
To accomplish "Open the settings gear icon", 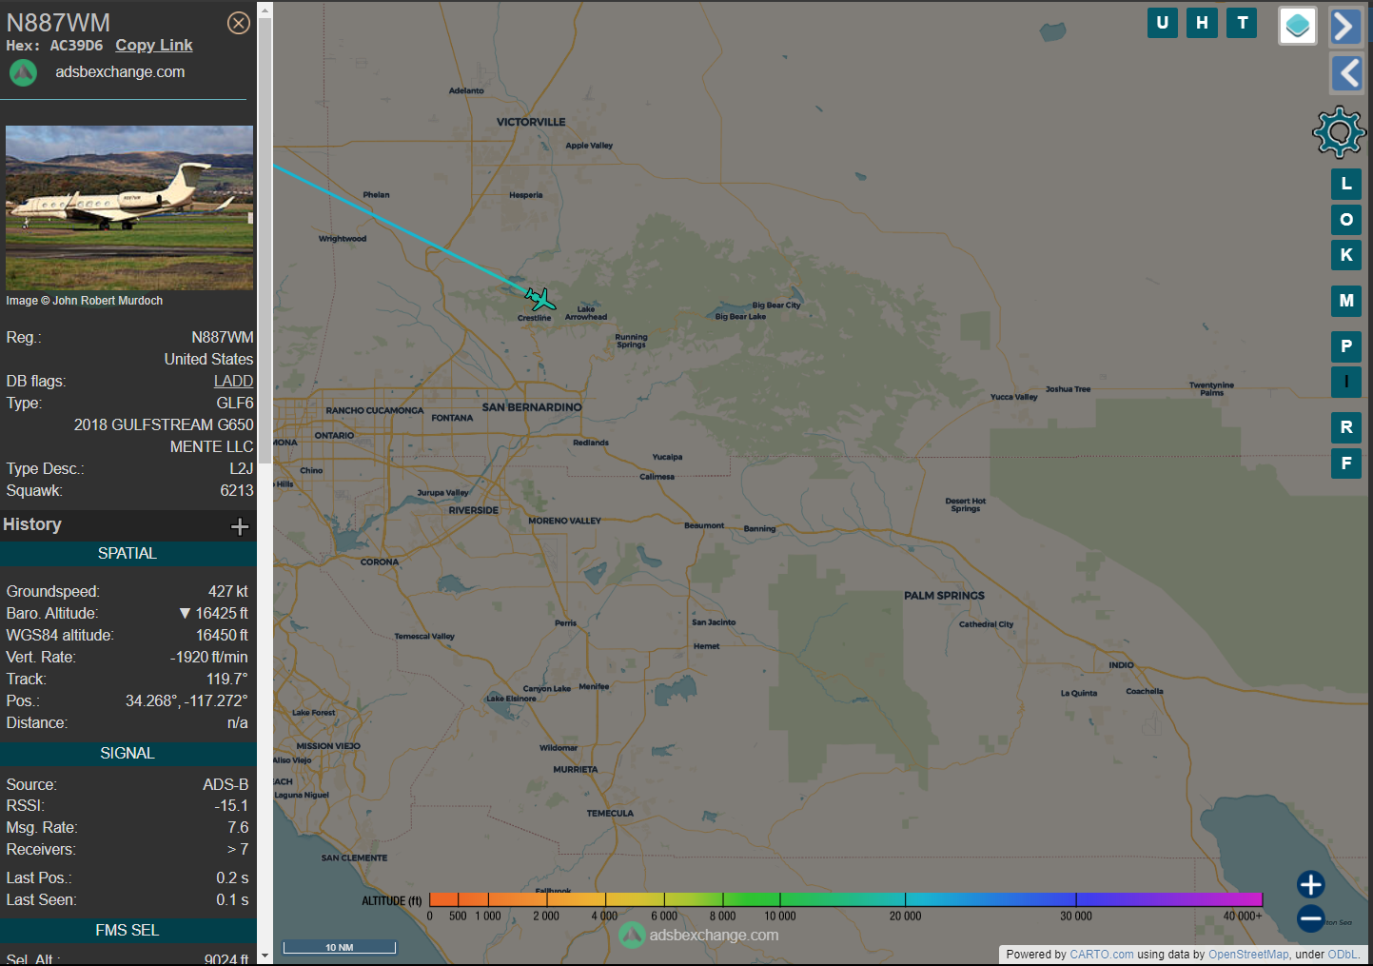I will (1339, 131).
